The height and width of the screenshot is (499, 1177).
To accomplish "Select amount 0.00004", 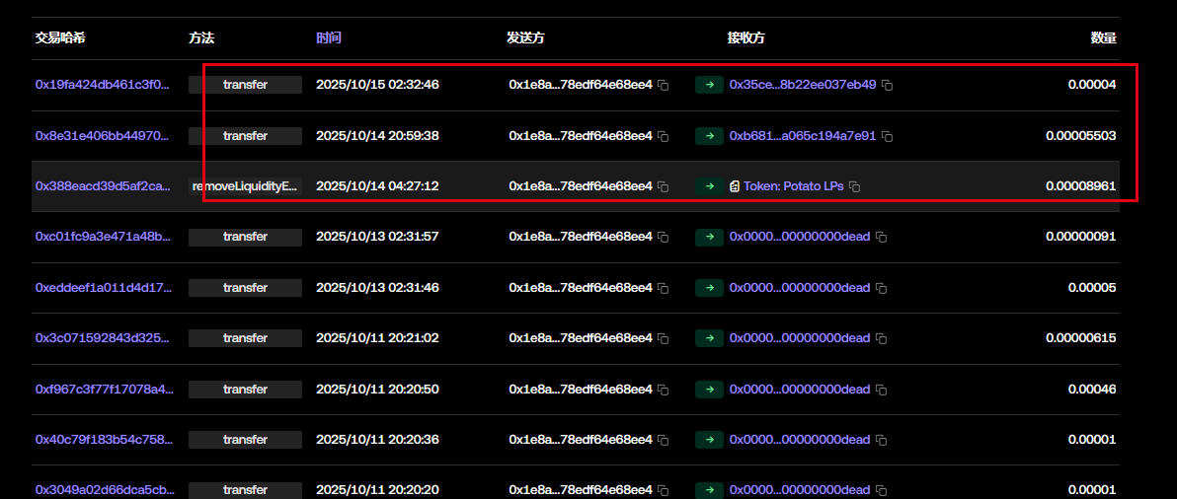I will pyautogui.click(x=1092, y=85).
